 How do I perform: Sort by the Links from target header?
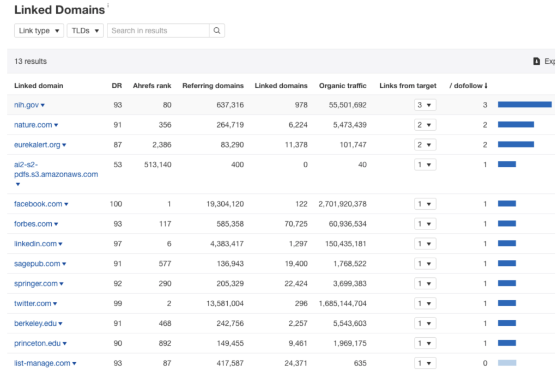point(408,86)
